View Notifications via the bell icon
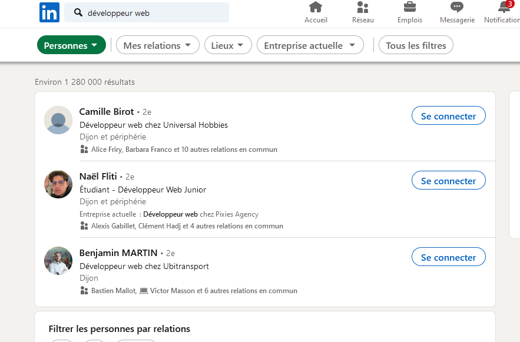520x342 pixels. 504,6
